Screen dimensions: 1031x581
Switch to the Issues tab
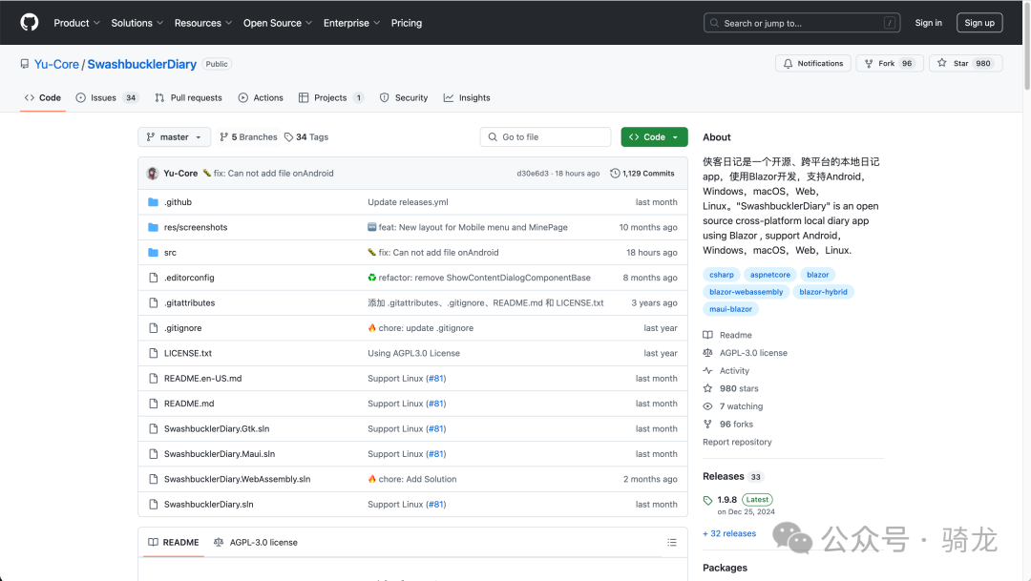107,98
